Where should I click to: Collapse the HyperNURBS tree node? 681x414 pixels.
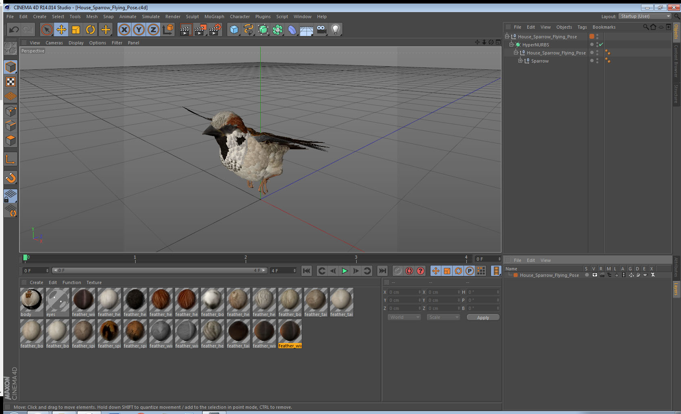511,44
